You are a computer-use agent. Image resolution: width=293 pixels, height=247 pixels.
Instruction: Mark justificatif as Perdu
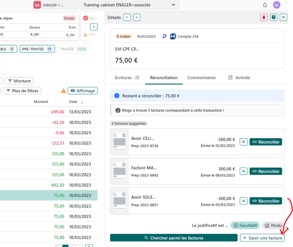273,225
